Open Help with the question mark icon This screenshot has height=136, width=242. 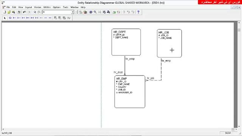pyautogui.click(x=138, y=12)
